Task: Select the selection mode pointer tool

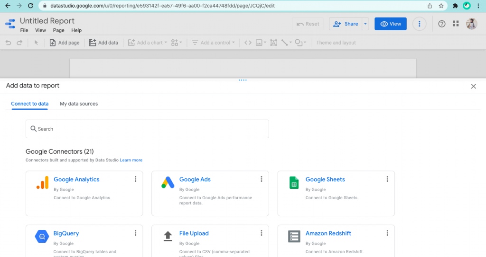Action: [36, 43]
